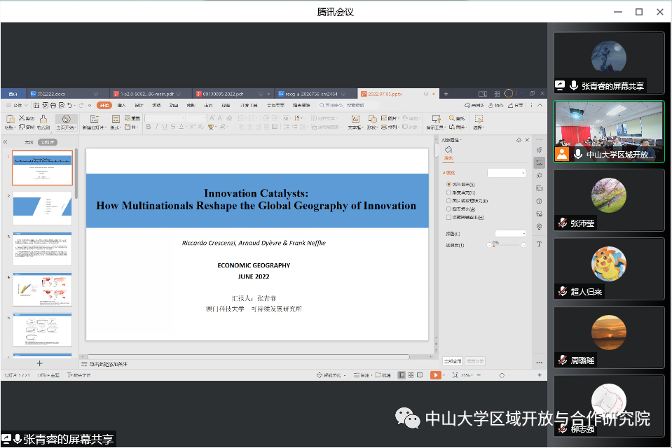Click the Bold formatting icon
The height and width of the screenshot is (448, 672).
click(x=149, y=127)
